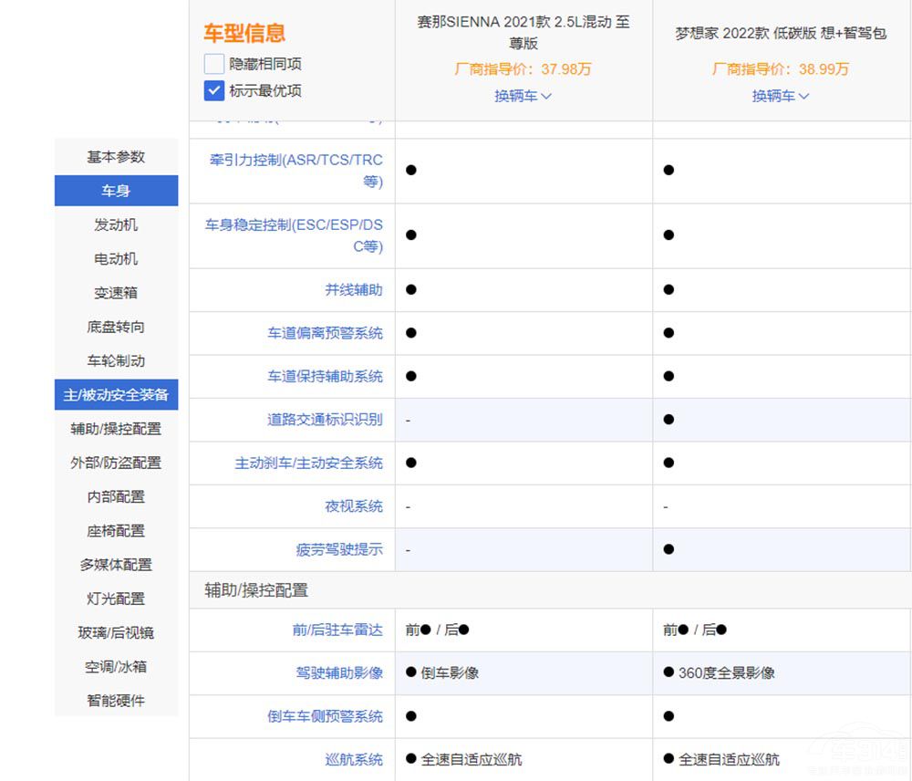Open 主/被动安全装备 comparison section
The height and width of the screenshot is (781, 912).
116,394
